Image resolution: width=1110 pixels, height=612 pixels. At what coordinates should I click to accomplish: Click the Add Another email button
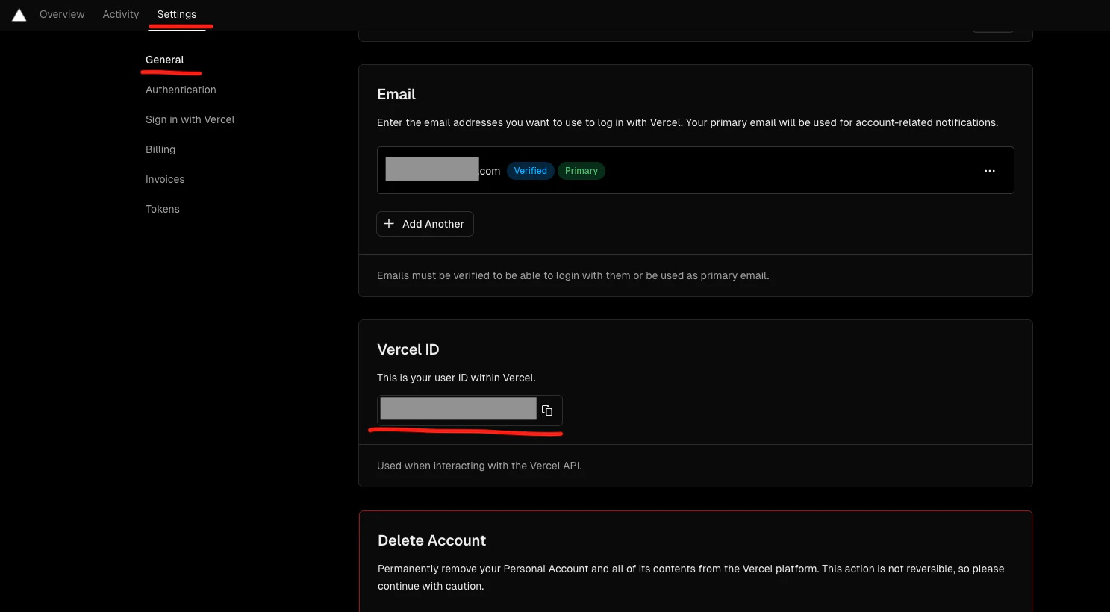425,224
